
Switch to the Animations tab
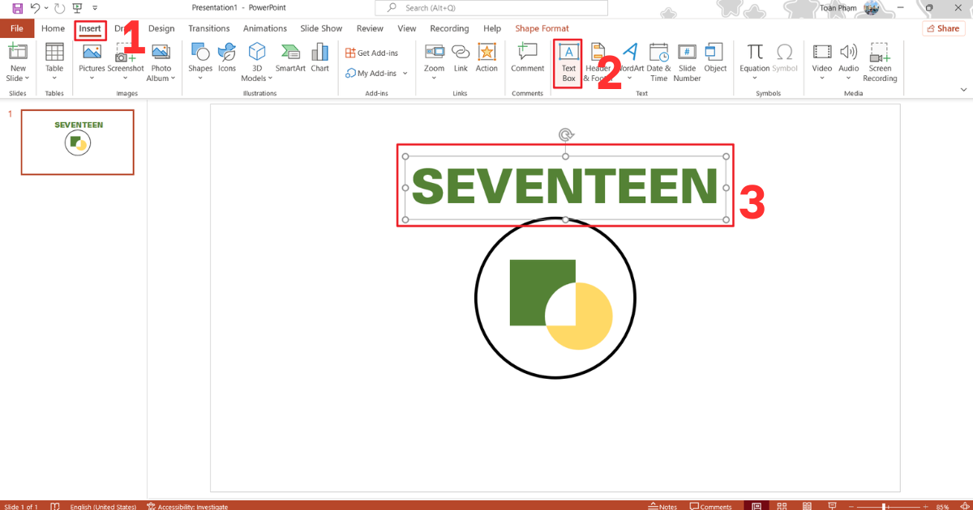[265, 28]
